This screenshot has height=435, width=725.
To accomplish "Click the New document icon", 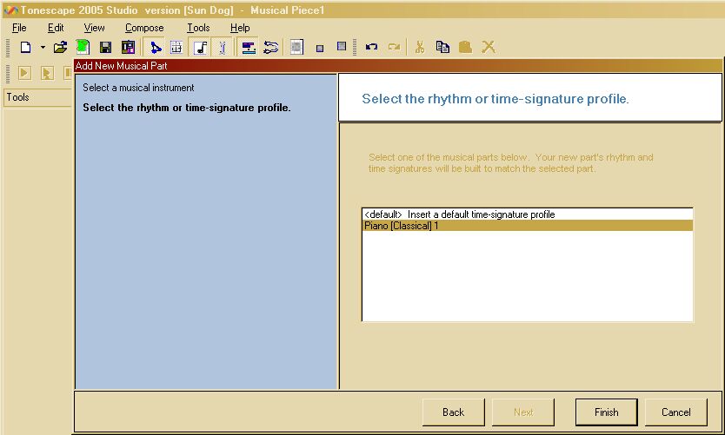I will [x=26, y=47].
